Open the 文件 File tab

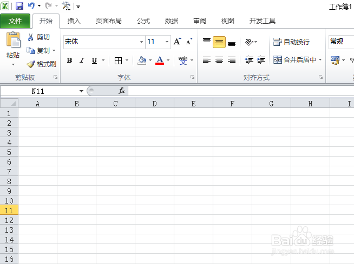15,21
